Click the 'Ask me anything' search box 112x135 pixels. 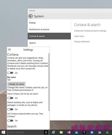click(26, 132)
